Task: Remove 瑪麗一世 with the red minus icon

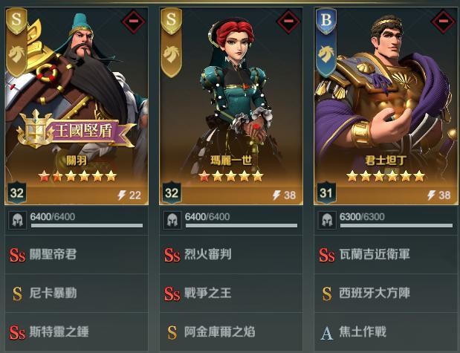Action: tap(288, 21)
